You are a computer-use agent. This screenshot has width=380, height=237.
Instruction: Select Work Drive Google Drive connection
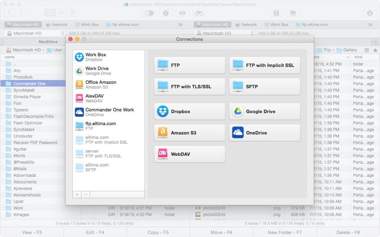[109, 71]
